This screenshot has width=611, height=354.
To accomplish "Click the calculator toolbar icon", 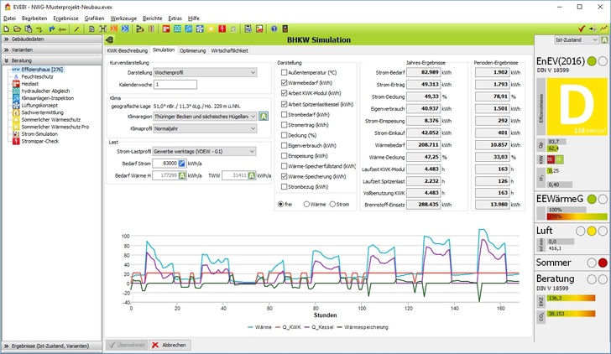I will [x=248, y=29].
